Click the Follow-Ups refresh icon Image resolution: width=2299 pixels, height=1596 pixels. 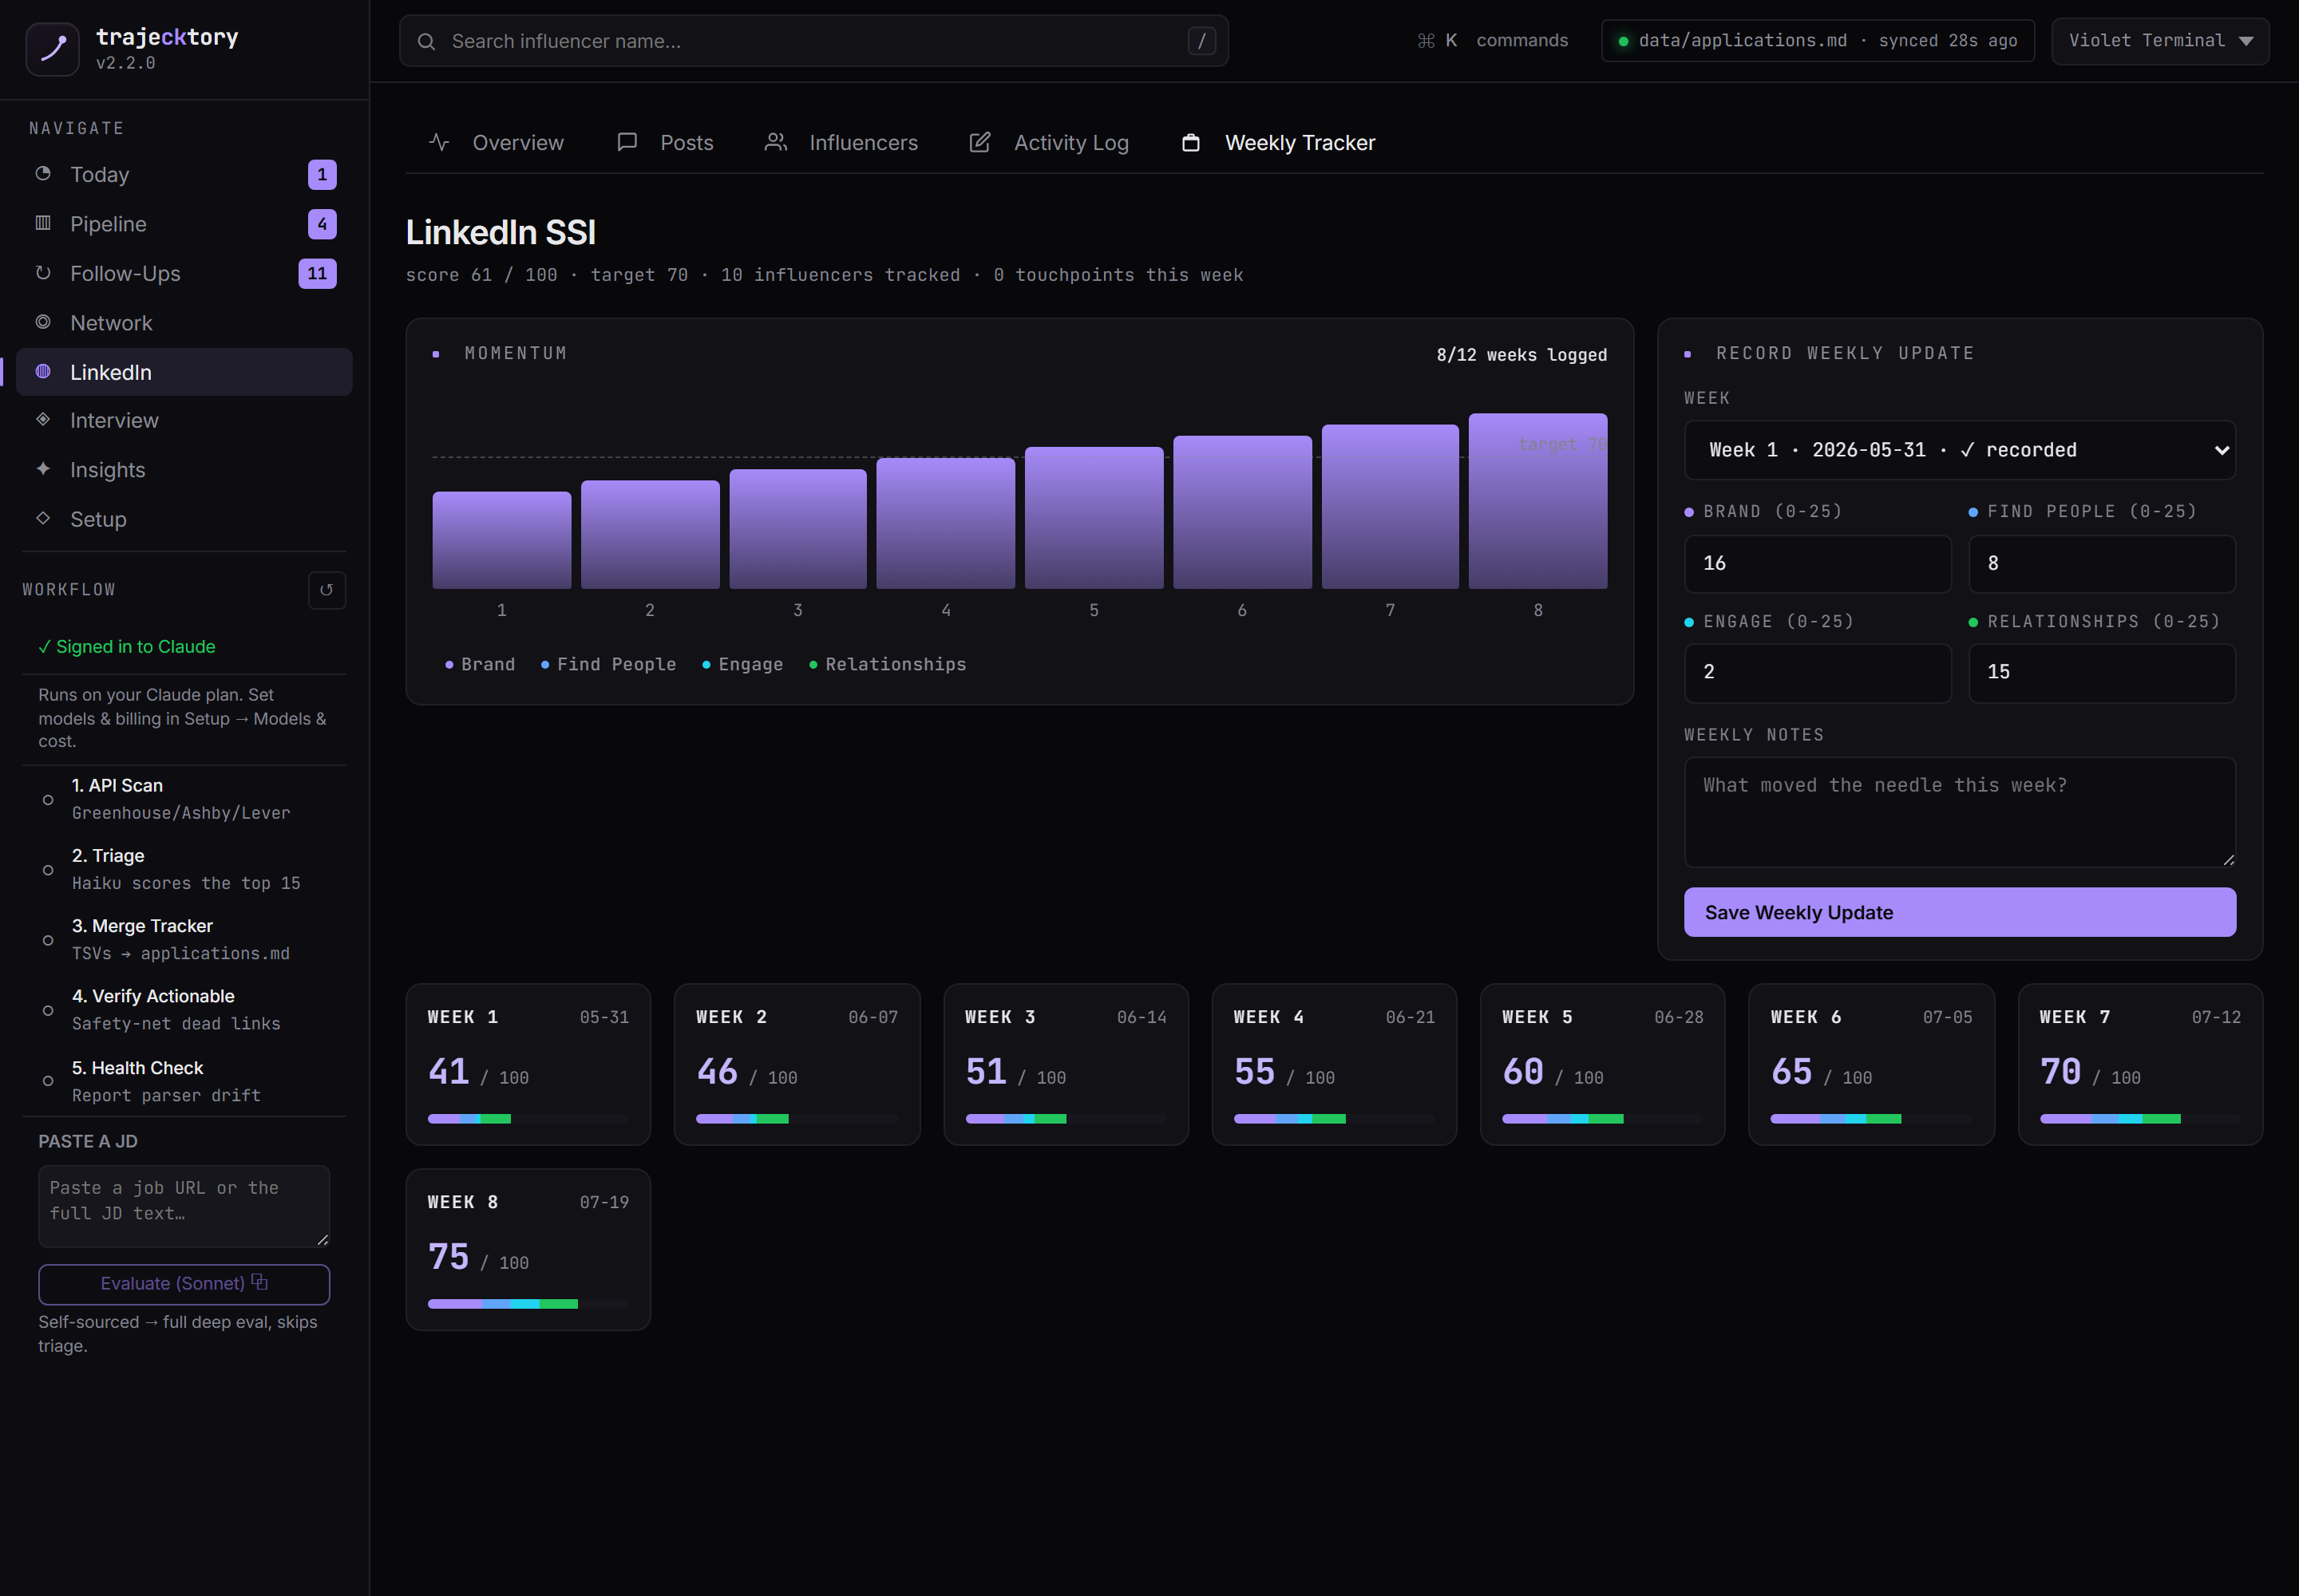(43, 273)
